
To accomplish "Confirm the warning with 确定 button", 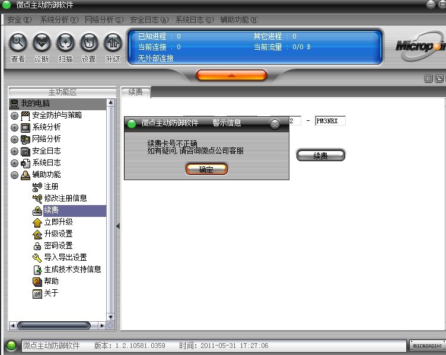I will click(206, 169).
